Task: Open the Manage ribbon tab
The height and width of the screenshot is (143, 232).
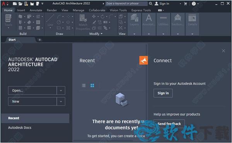Action: (x=78, y=10)
